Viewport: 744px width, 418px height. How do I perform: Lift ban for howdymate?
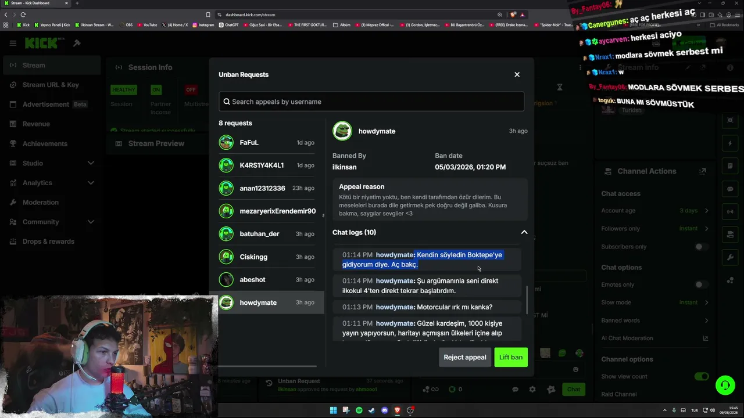point(511,357)
